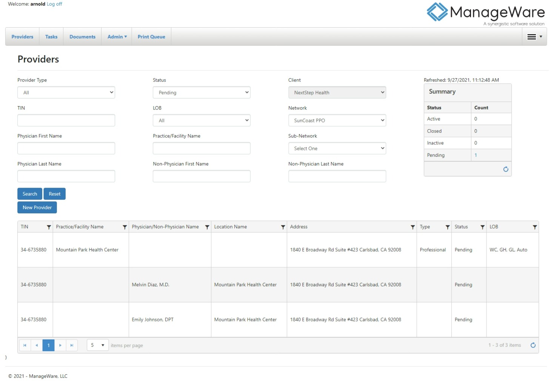Image resolution: width=554 pixels, height=392 pixels.
Task: Click the New Provider button
Action: (37, 207)
